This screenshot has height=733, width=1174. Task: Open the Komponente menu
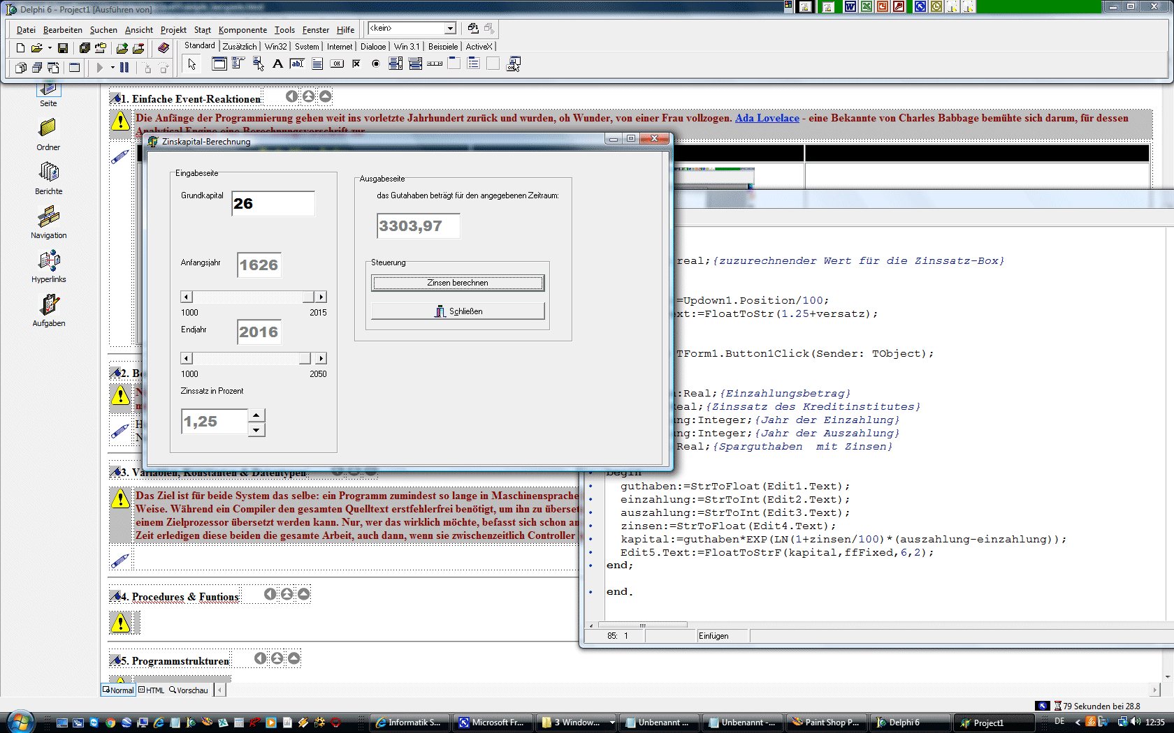(x=242, y=30)
